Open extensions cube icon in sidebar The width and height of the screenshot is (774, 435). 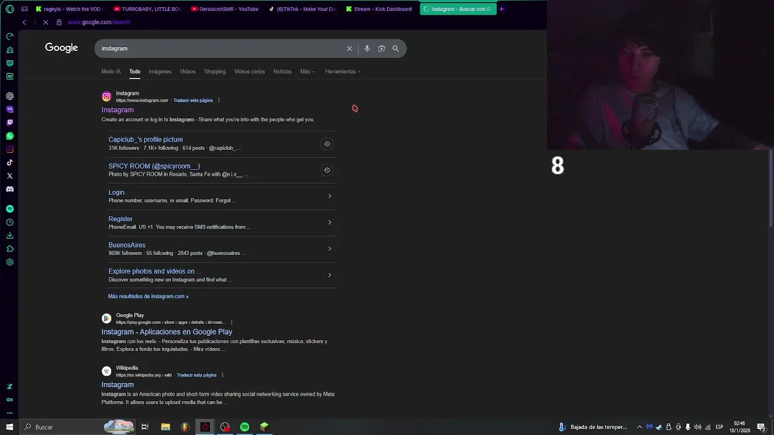click(10, 249)
